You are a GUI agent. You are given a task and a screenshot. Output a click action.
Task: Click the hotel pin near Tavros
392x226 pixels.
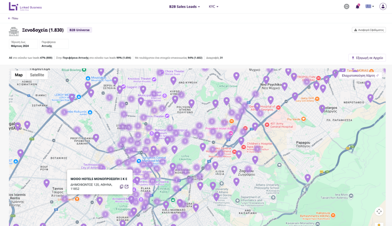pos(47,183)
